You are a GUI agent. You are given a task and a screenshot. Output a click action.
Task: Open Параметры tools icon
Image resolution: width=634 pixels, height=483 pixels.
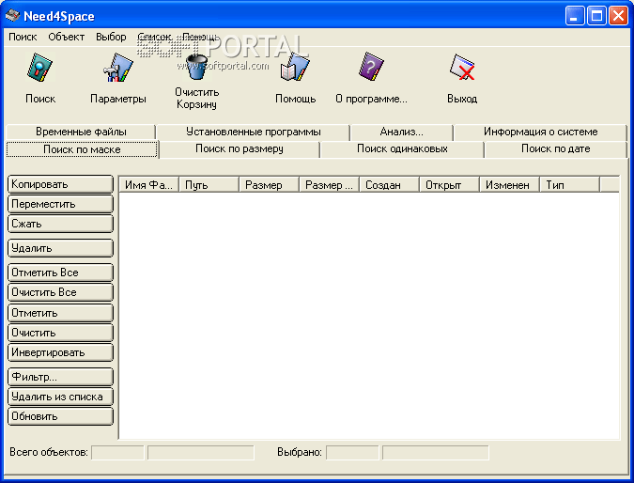pyautogui.click(x=117, y=68)
